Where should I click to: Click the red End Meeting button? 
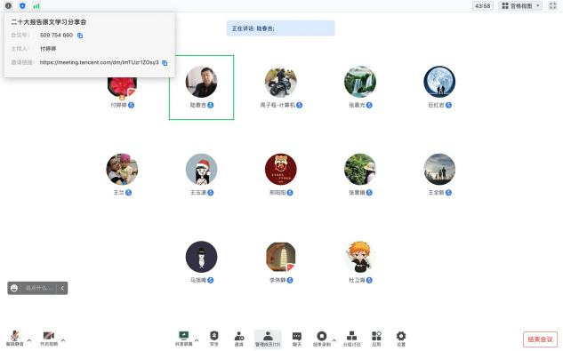click(x=540, y=339)
